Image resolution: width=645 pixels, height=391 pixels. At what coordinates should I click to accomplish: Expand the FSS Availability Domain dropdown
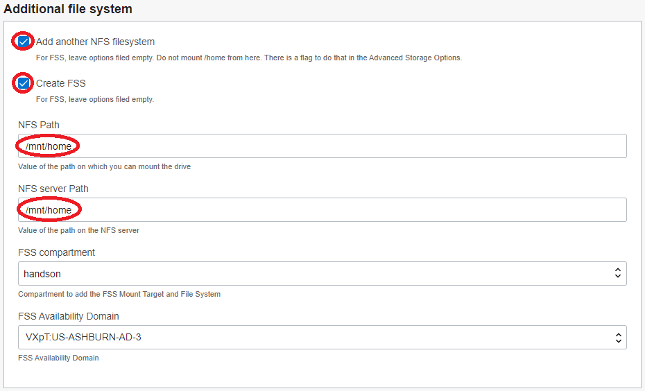click(x=322, y=338)
